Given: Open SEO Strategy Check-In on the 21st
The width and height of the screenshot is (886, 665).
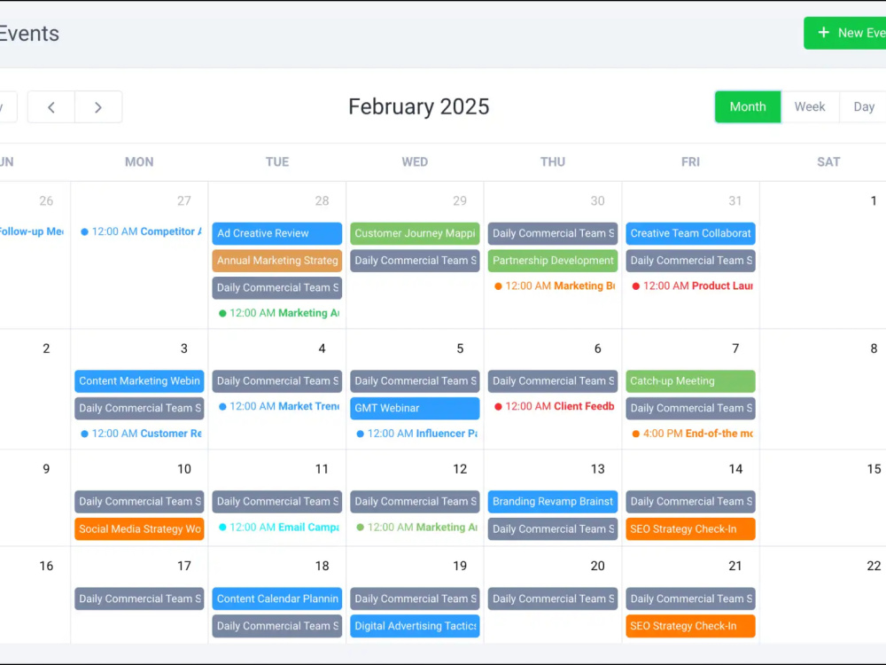Looking at the screenshot, I should 690,626.
